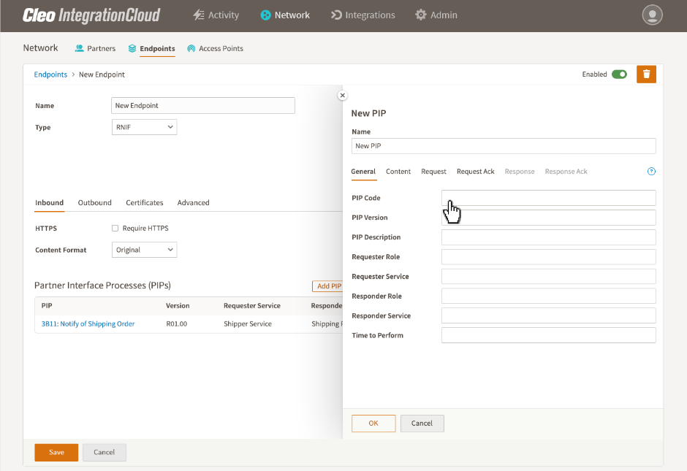
Task: Click the R01.00 version cell
Action: coord(177,324)
